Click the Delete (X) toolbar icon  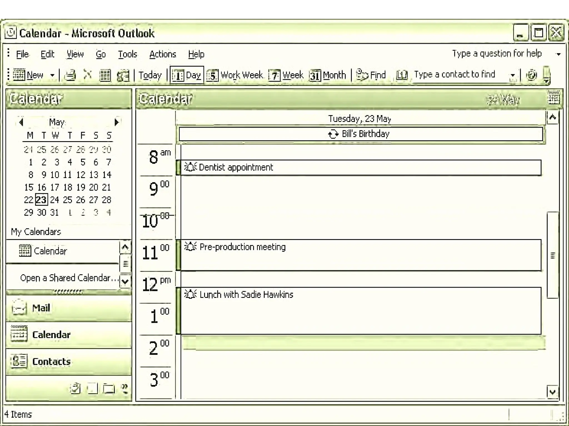click(x=88, y=75)
